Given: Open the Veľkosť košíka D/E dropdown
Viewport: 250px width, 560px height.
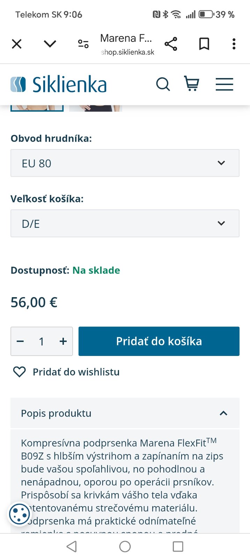Looking at the screenshot, I should [x=125, y=223].
